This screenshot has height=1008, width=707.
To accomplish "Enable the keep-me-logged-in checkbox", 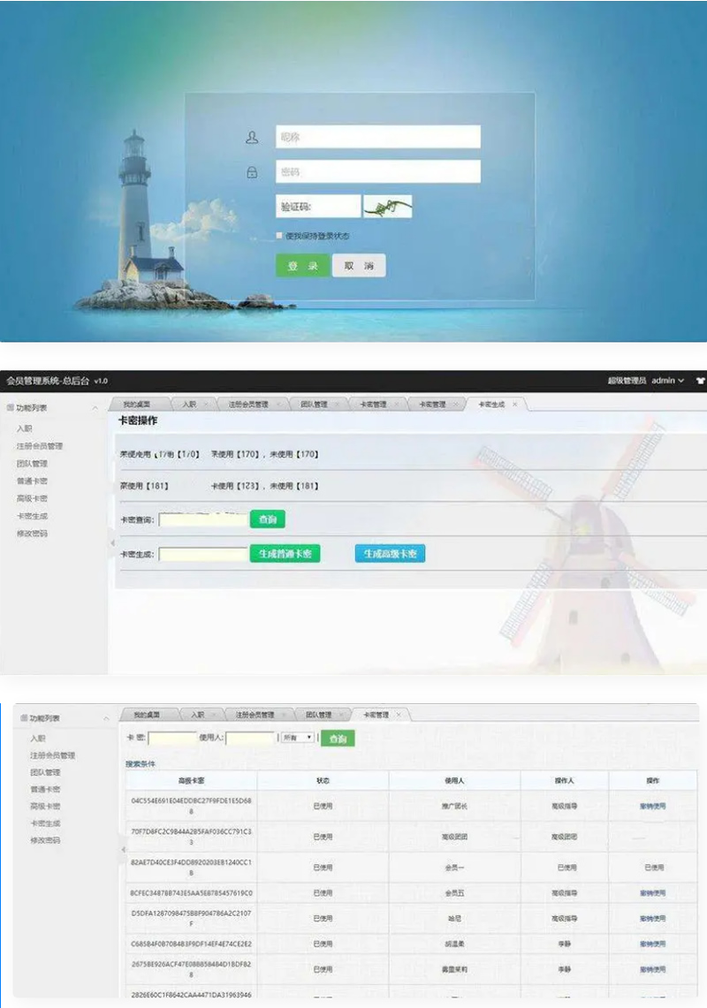I will (x=279, y=236).
